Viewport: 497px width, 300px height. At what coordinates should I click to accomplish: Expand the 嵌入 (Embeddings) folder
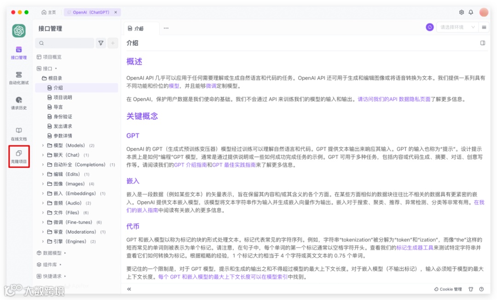coord(43,194)
